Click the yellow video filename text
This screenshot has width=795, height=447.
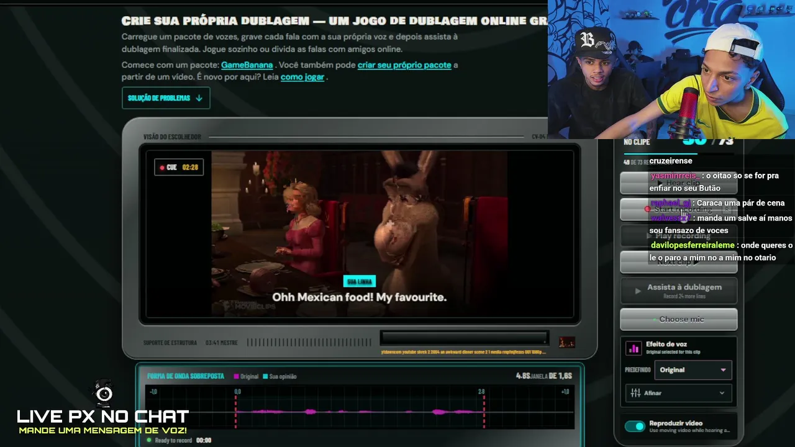tap(463, 352)
